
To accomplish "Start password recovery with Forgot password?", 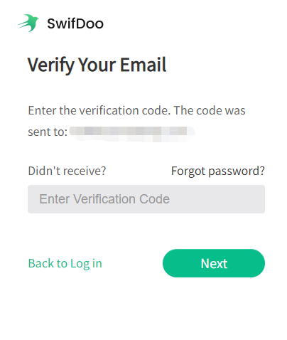I will tap(218, 171).
